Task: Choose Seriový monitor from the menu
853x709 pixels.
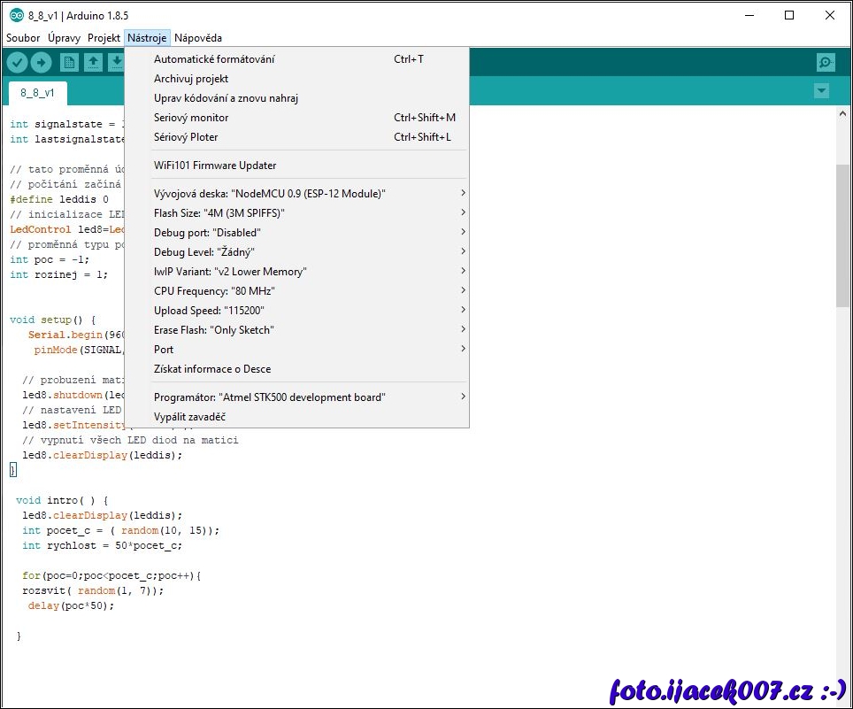Action: pos(191,118)
